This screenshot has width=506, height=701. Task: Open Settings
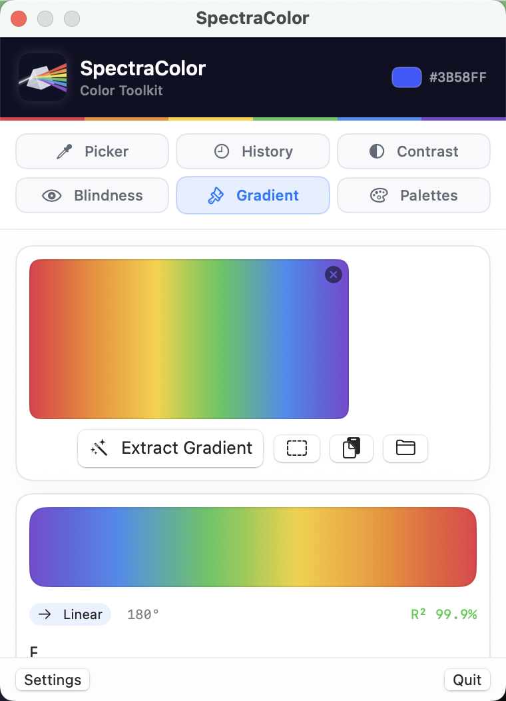point(52,680)
